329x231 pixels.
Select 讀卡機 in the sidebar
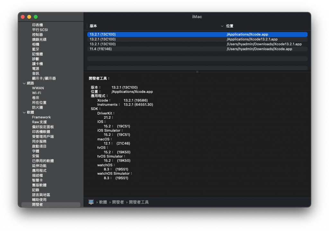(x=37, y=64)
